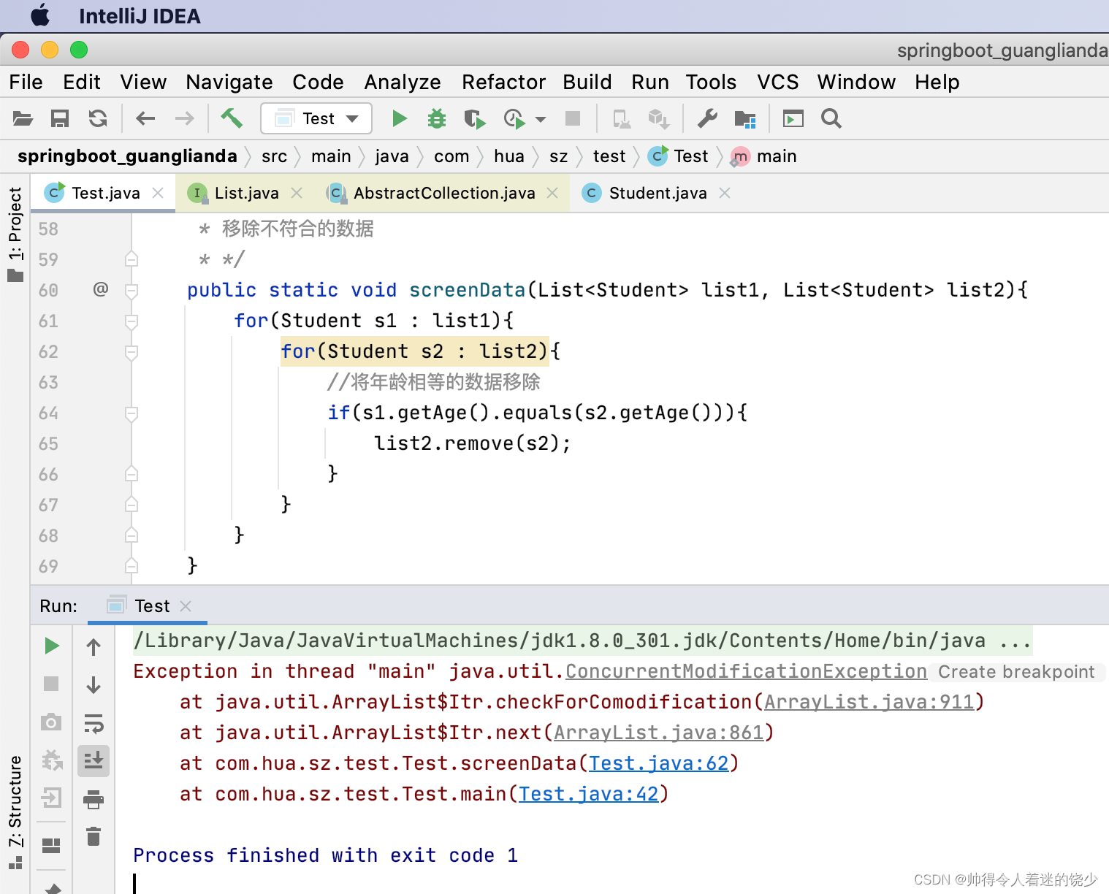Print the console output
Image resolution: width=1109 pixels, height=894 pixels.
tap(94, 800)
